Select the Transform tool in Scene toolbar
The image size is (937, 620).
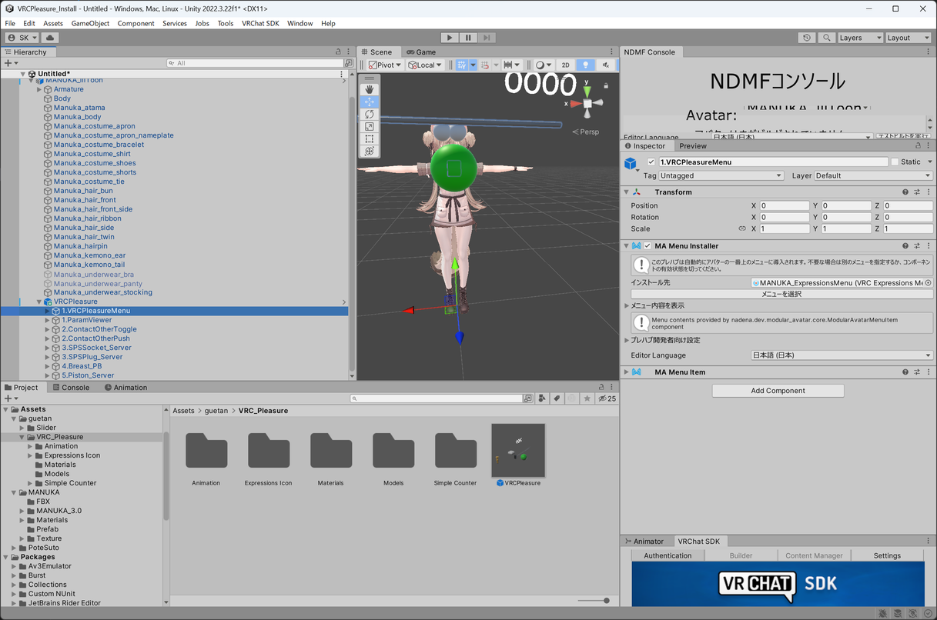(x=370, y=151)
